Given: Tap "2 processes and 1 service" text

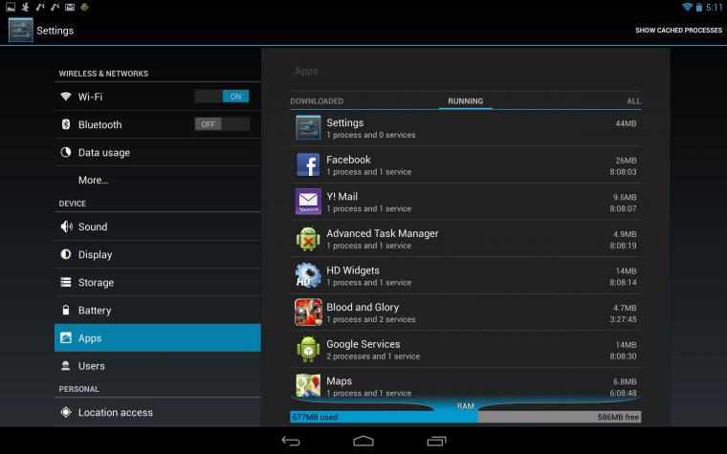Looking at the screenshot, I should (x=373, y=357).
